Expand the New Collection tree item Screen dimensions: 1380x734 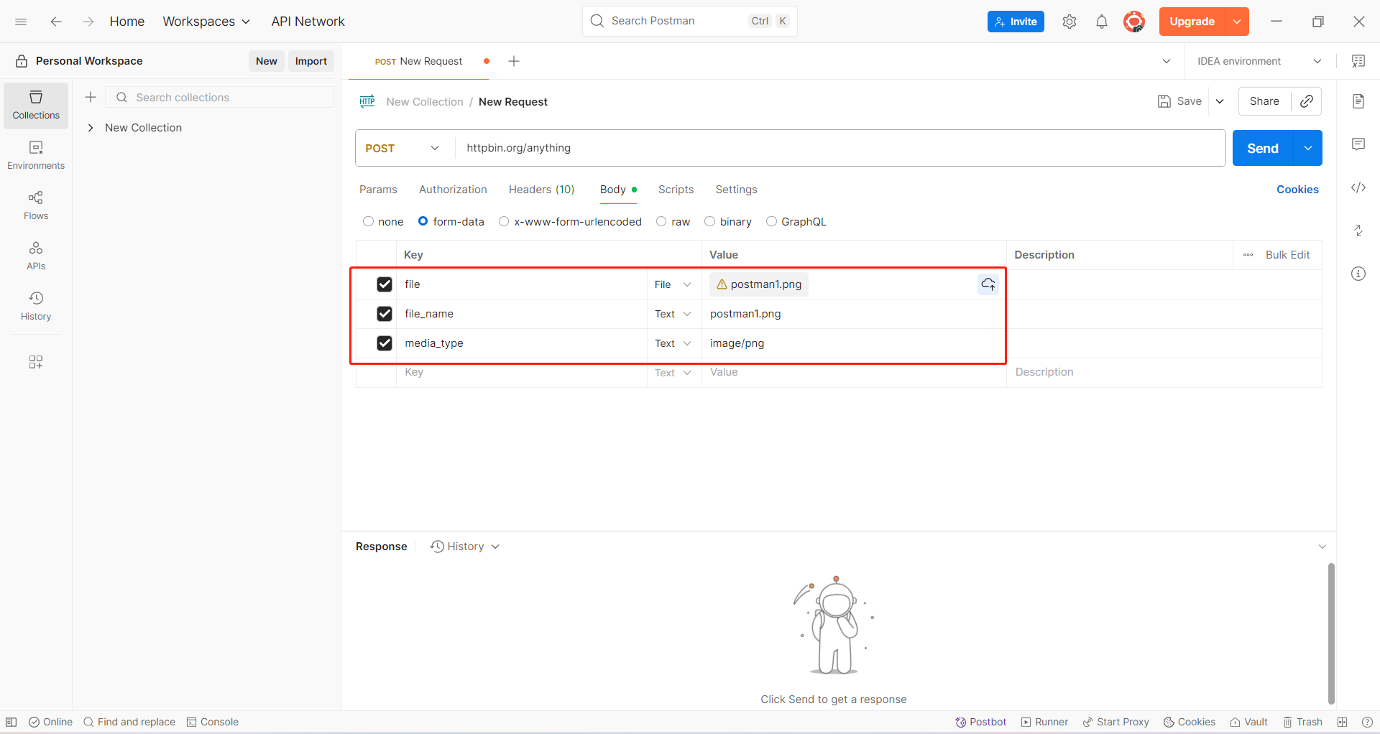pos(91,127)
